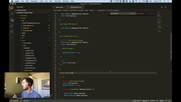181x102 pixels.
Task: Open Source Control view with badge
Action: click(x=12, y=20)
